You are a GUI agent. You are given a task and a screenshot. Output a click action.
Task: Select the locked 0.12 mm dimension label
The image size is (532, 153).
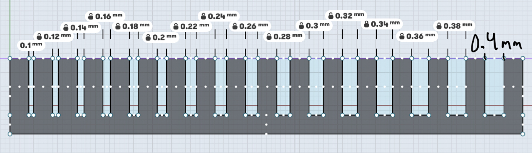click(54, 36)
